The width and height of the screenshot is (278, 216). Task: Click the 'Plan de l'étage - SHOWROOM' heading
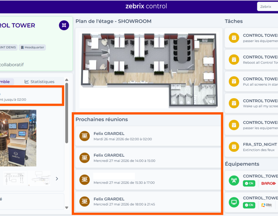113,21
